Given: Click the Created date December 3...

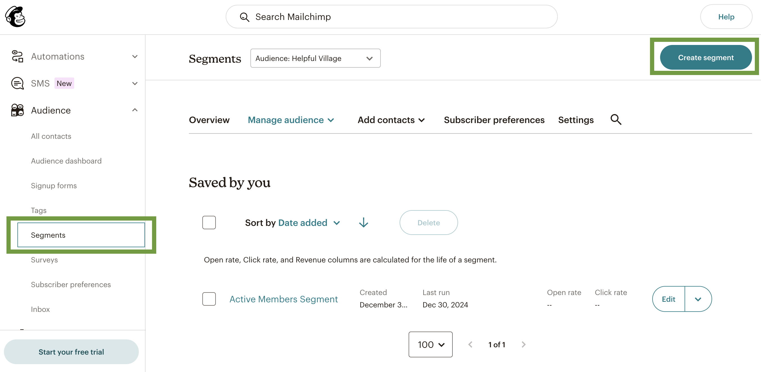Looking at the screenshot, I should [383, 305].
